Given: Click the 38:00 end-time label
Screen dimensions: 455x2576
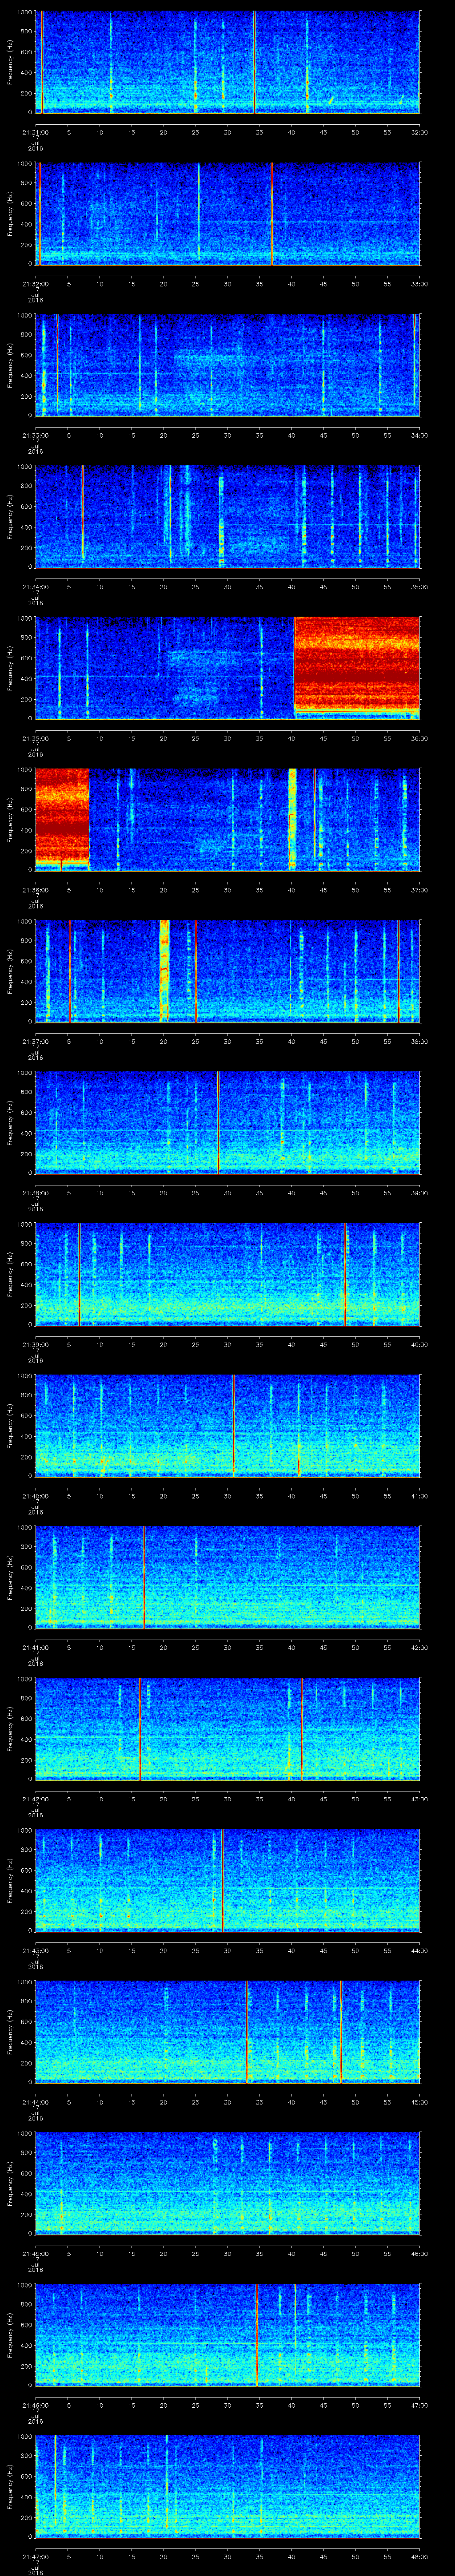Looking at the screenshot, I should click(419, 1041).
